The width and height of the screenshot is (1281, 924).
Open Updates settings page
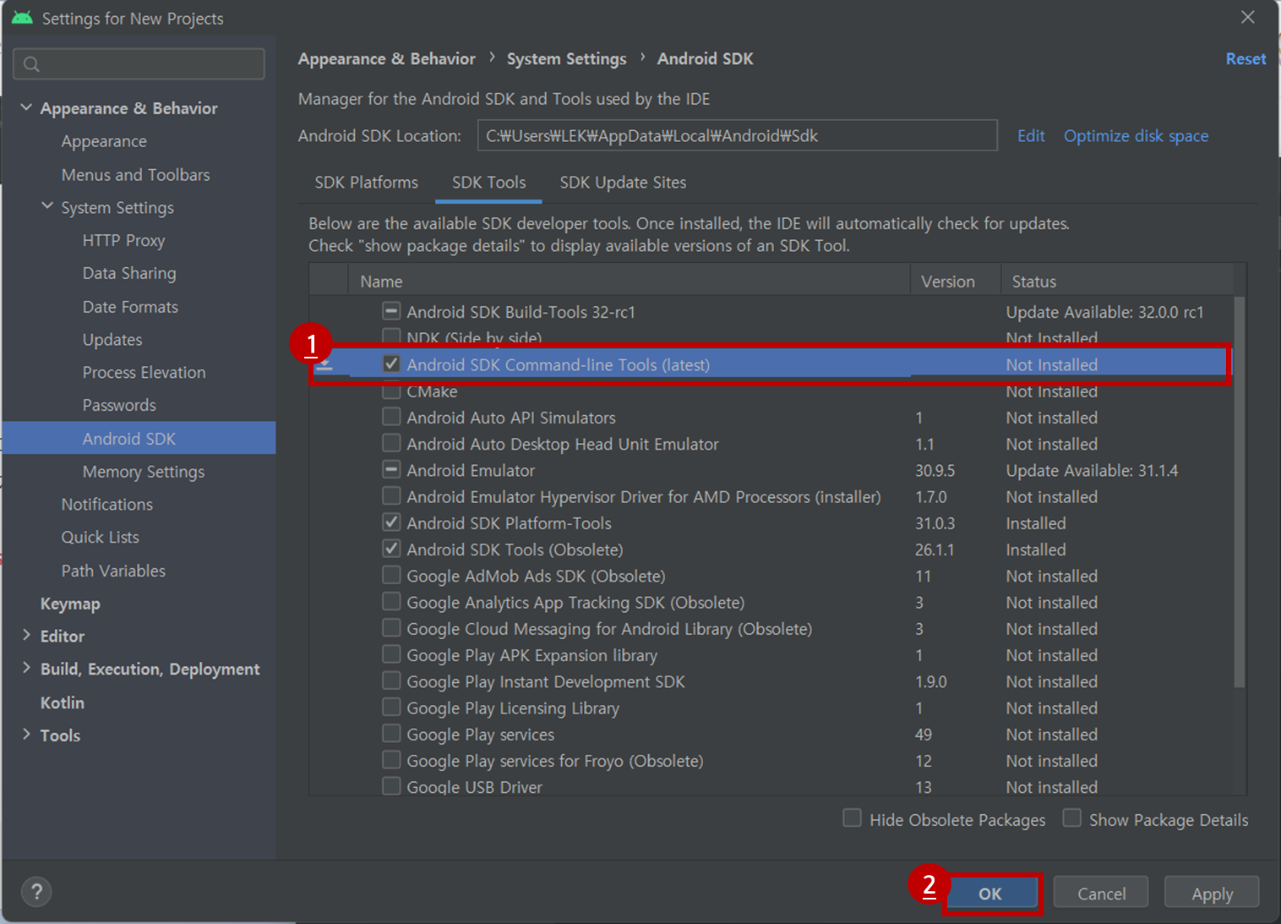pyautogui.click(x=112, y=340)
